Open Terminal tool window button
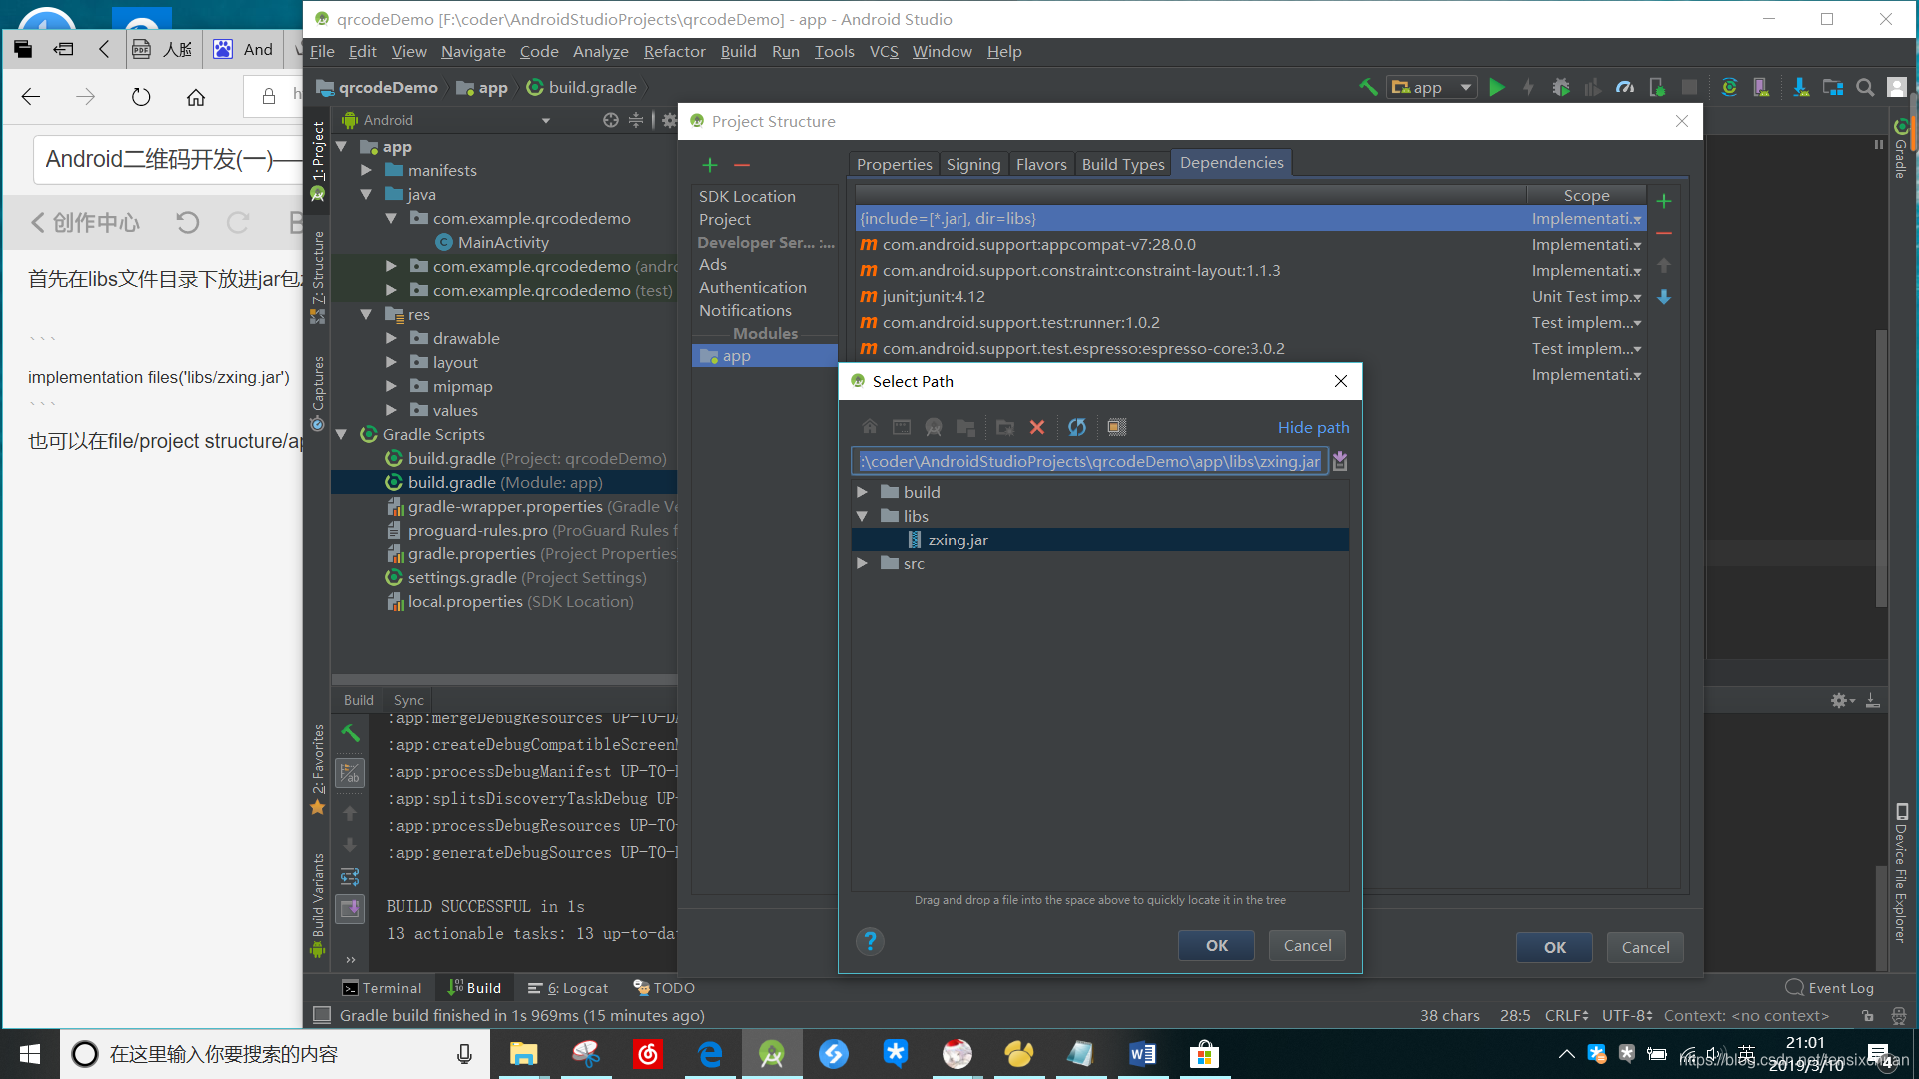This screenshot has height=1079, width=1919. tap(382, 988)
